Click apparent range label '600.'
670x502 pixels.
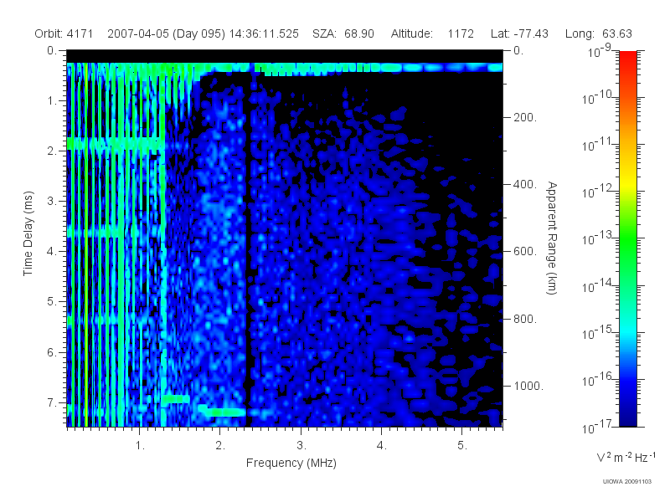[525, 251]
